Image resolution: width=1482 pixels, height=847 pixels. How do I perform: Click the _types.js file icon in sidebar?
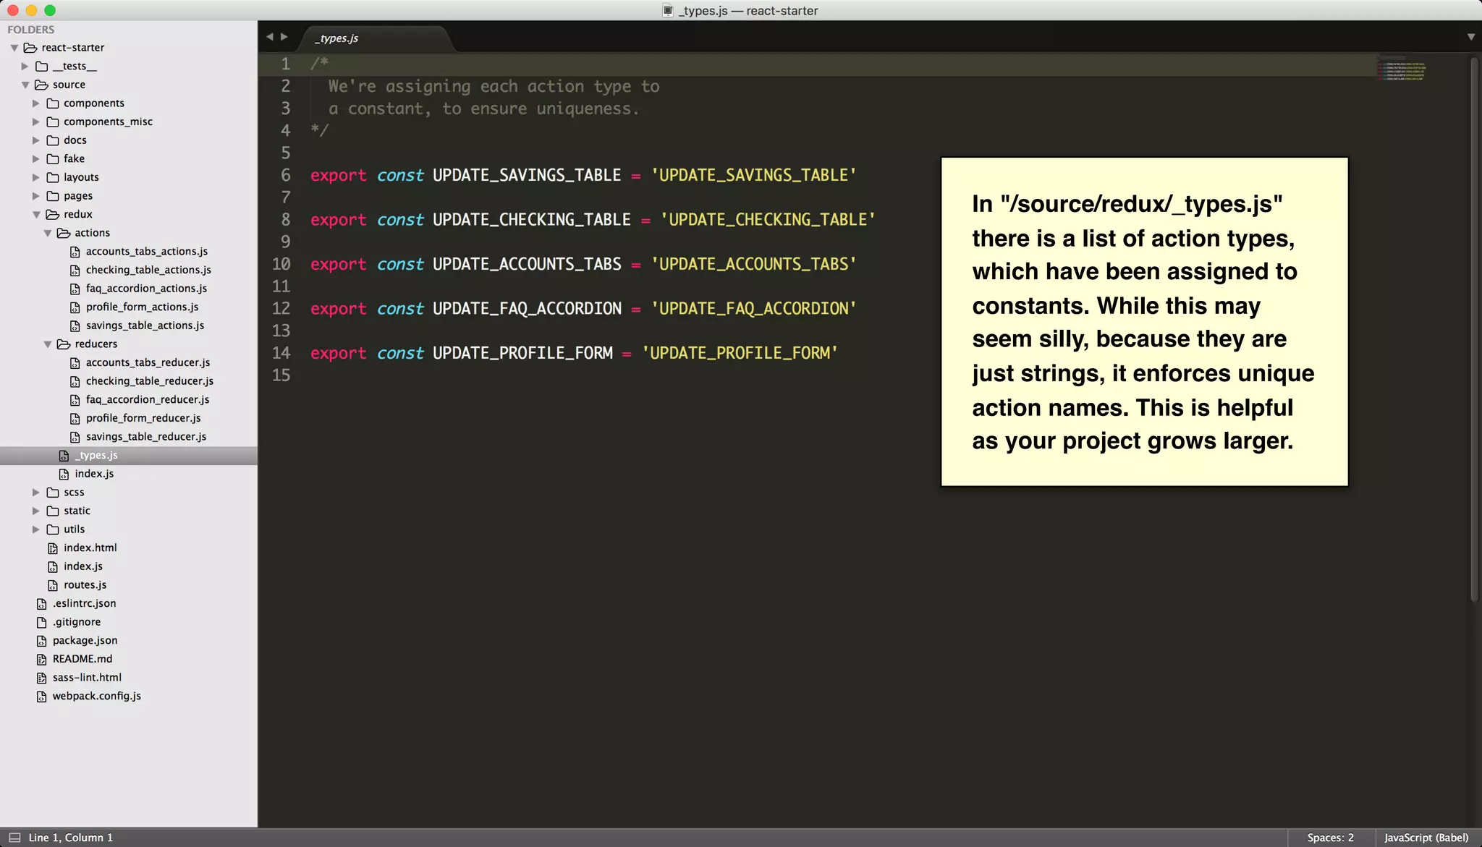point(64,456)
